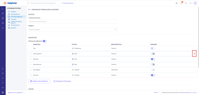Open Powiadomienia in settings sidebar

(15, 25)
